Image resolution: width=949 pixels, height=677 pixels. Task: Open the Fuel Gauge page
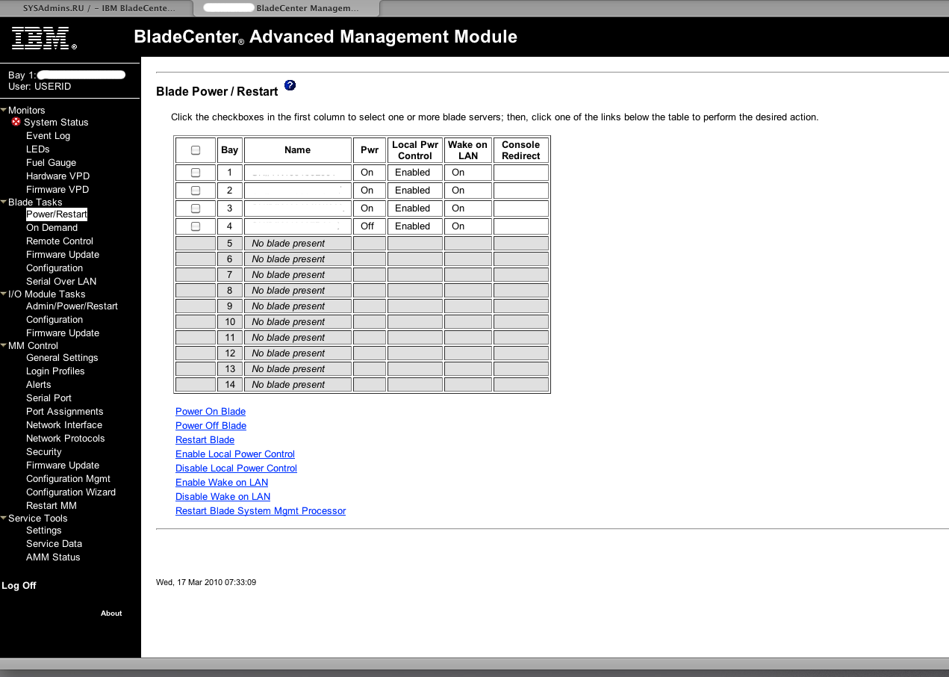point(51,163)
